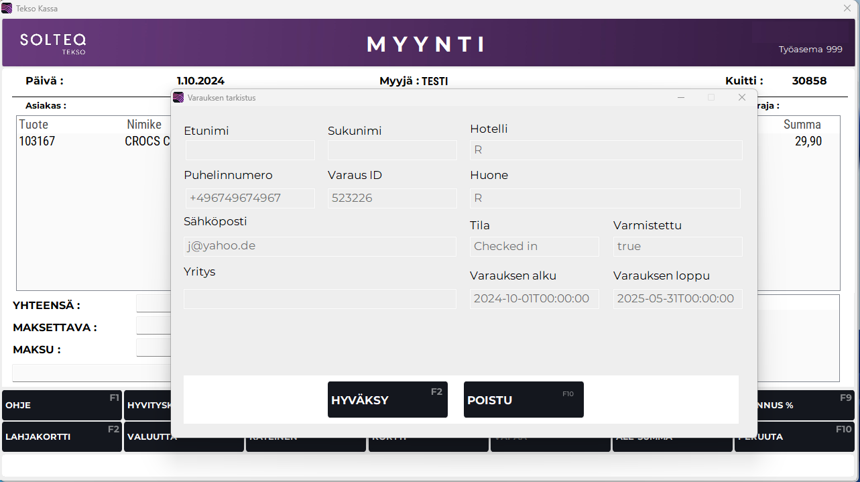This screenshot has width=860, height=482.
Task: Select the Varaus ID field
Action: click(392, 198)
